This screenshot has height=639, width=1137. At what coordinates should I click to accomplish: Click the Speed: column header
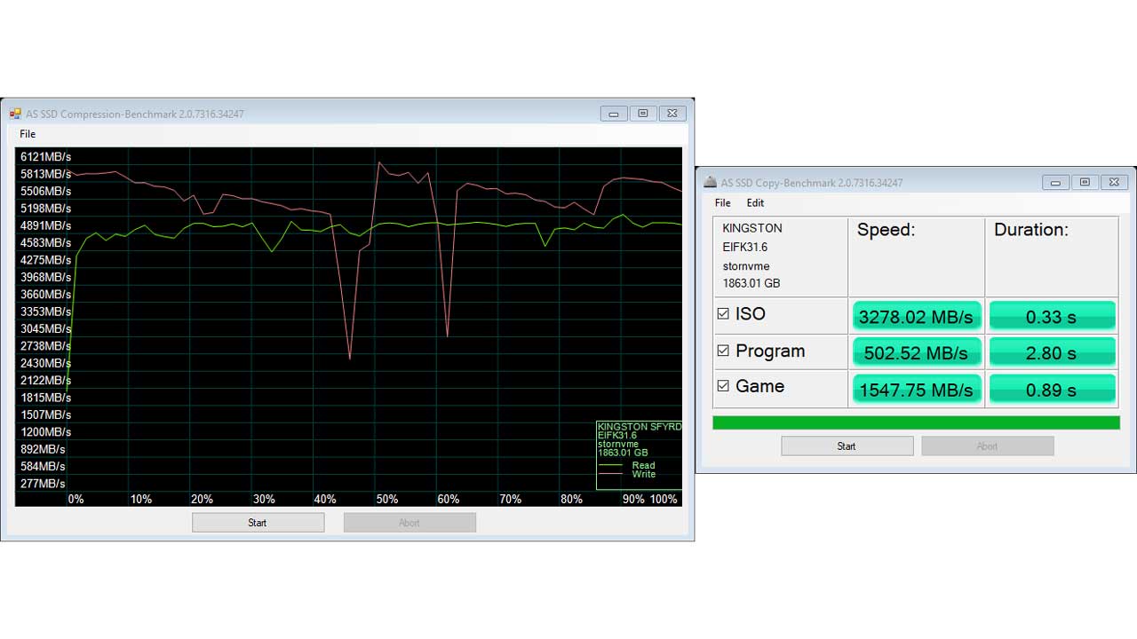(886, 230)
